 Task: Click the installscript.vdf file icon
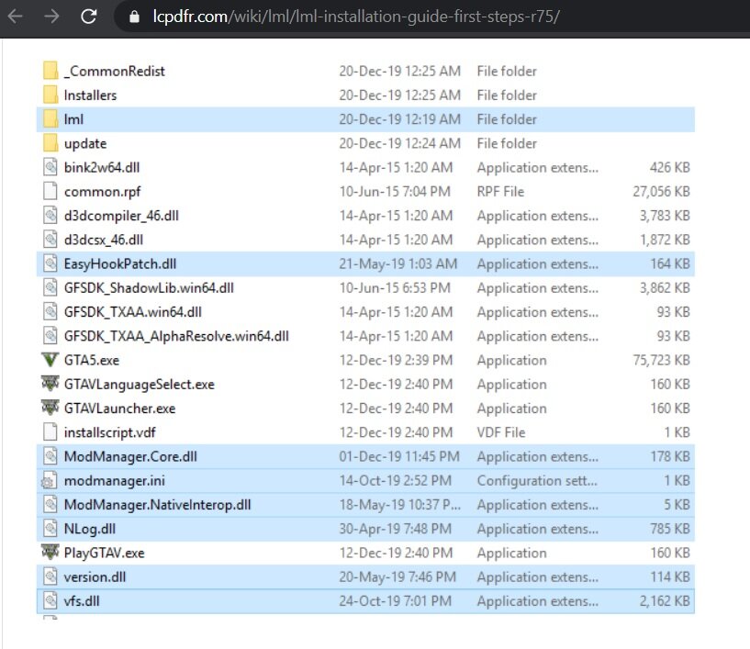[x=50, y=431]
